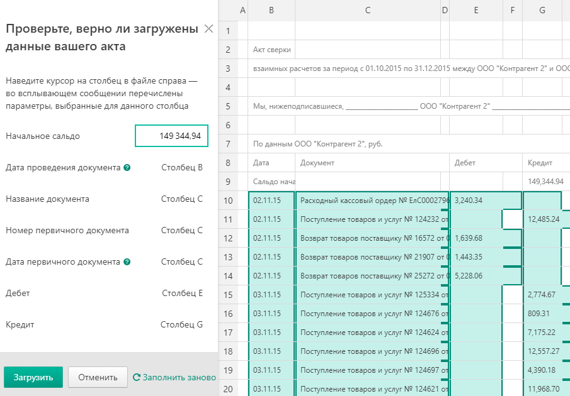Click Поступление товаров и услуг № 124676 cell

pos(372,314)
